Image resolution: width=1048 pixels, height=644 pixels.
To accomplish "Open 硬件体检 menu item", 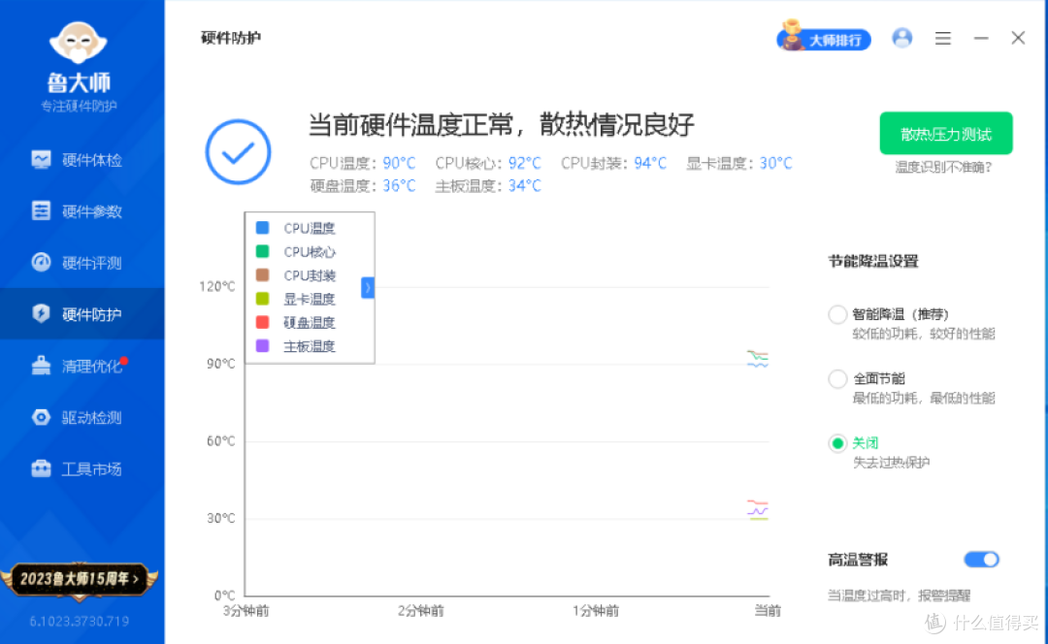I will tap(91, 160).
